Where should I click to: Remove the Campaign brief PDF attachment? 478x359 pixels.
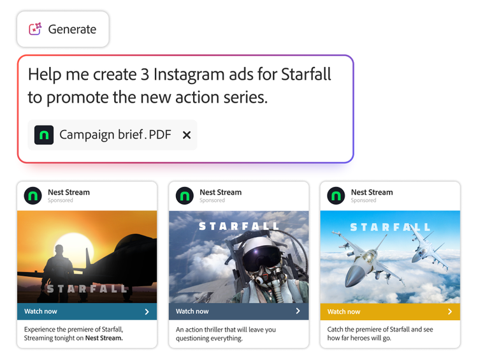pos(187,135)
